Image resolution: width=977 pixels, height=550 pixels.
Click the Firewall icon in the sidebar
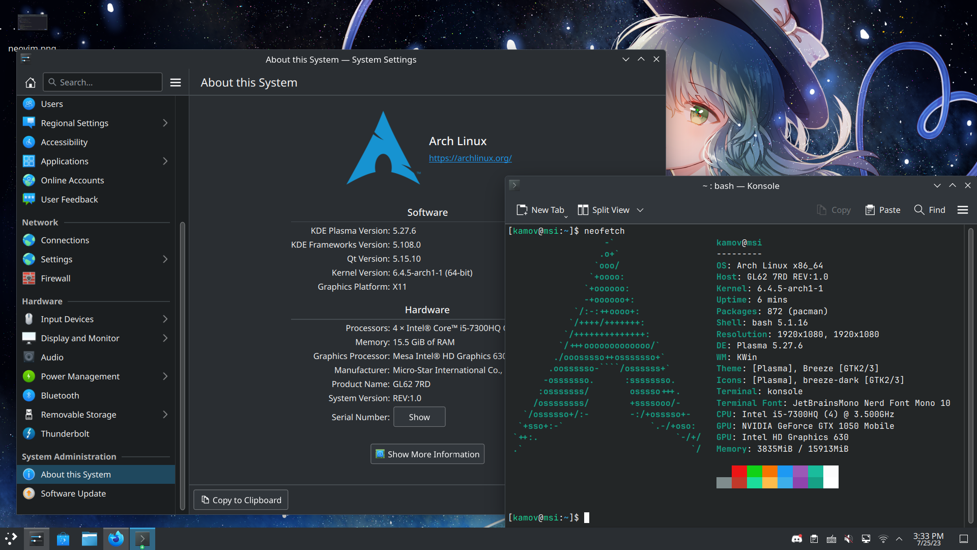[29, 279]
